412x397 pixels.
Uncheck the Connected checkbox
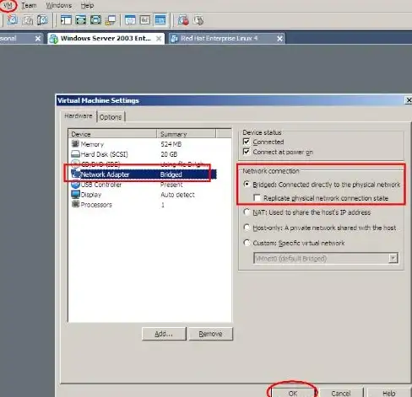tap(247, 142)
